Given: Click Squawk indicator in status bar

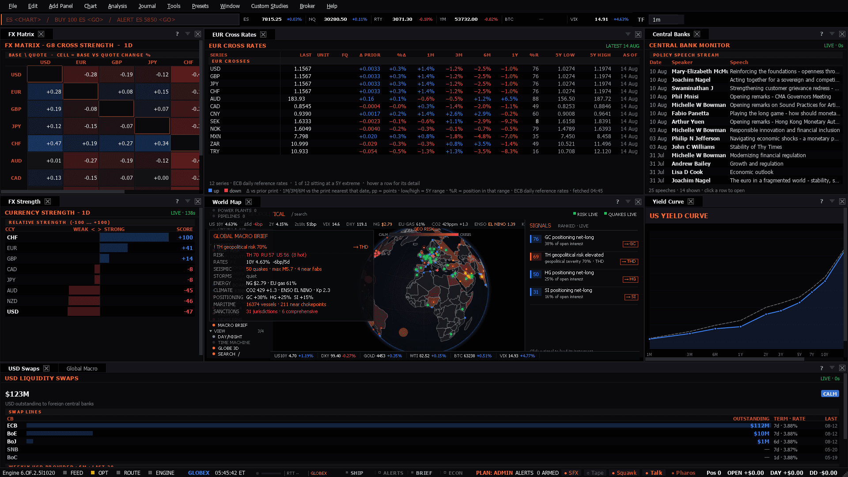Looking at the screenshot, I should (624, 473).
